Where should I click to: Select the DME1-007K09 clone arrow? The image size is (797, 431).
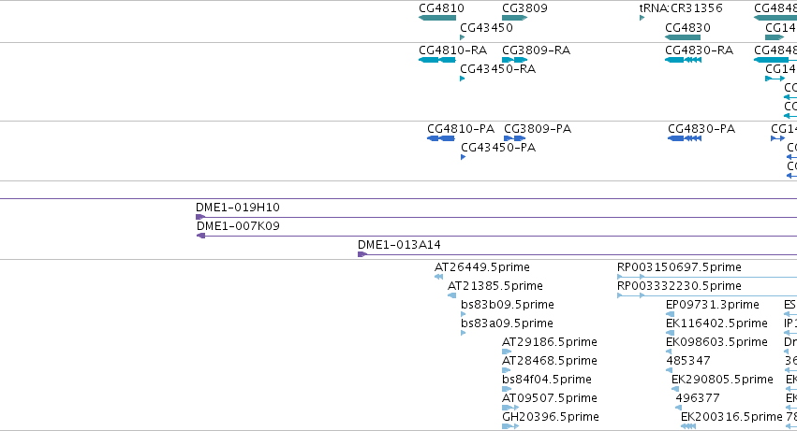coord(200,236)
